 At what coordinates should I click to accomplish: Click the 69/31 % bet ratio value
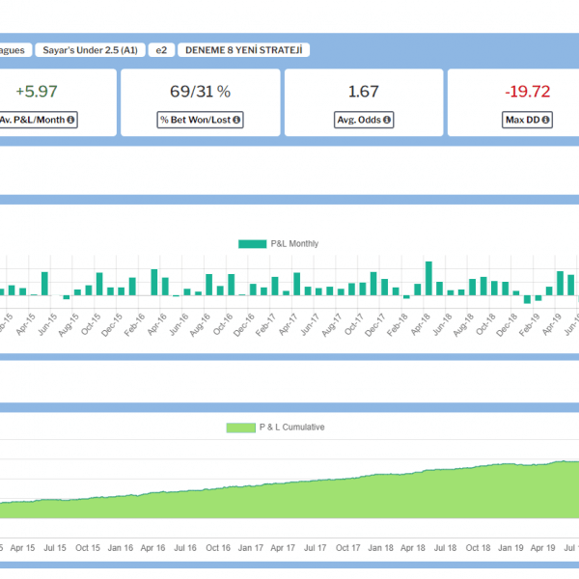pyautogui.click(x=200, y=93)
